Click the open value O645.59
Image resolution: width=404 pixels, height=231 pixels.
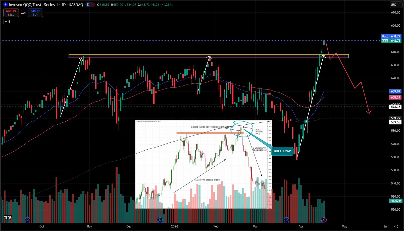click(x=103, y=5)
